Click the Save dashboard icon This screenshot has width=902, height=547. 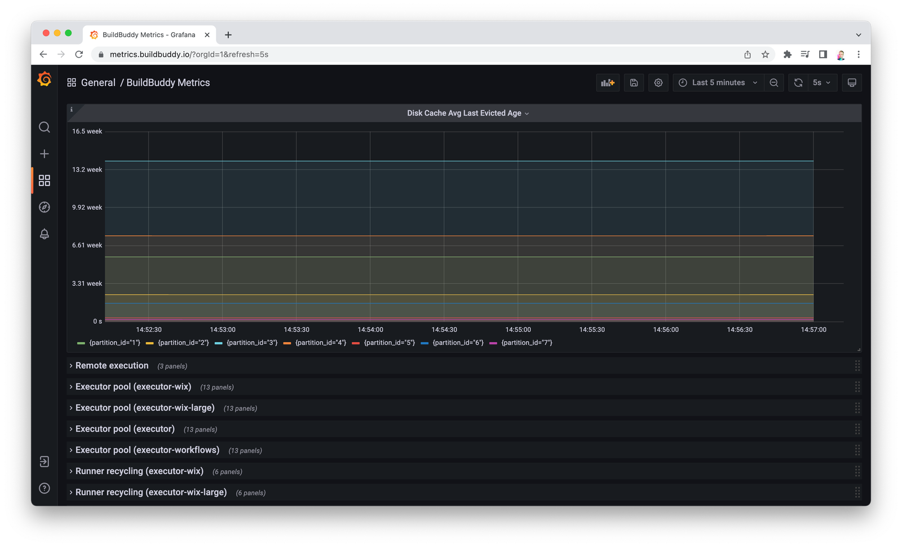(x=634, y=83)
